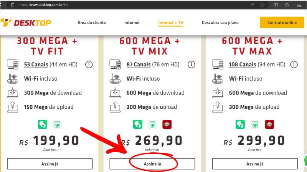Viewport: 307px width, 172px height.
Task: Open the favorites list icon in toolbar
Action: tap(287, 5)
